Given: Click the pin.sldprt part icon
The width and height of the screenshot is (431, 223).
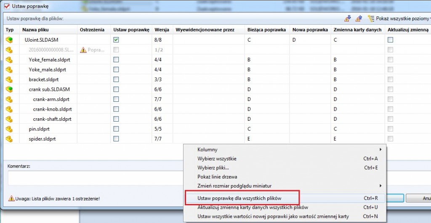Looking at the screenshot, I should tap(9, 129).
